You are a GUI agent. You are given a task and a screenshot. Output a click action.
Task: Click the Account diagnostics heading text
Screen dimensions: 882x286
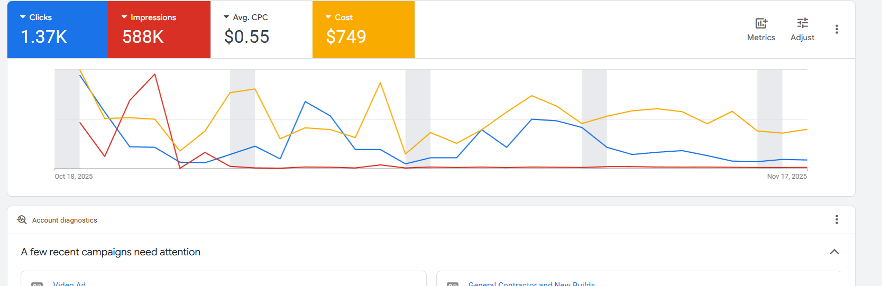65,220
